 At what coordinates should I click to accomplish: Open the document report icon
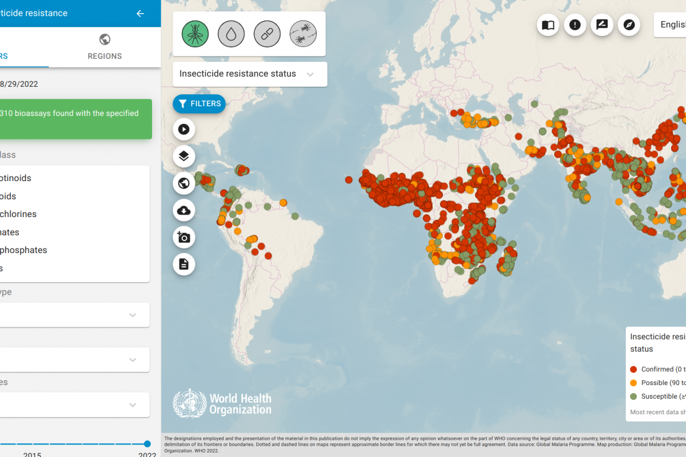[x=184, y=264]
